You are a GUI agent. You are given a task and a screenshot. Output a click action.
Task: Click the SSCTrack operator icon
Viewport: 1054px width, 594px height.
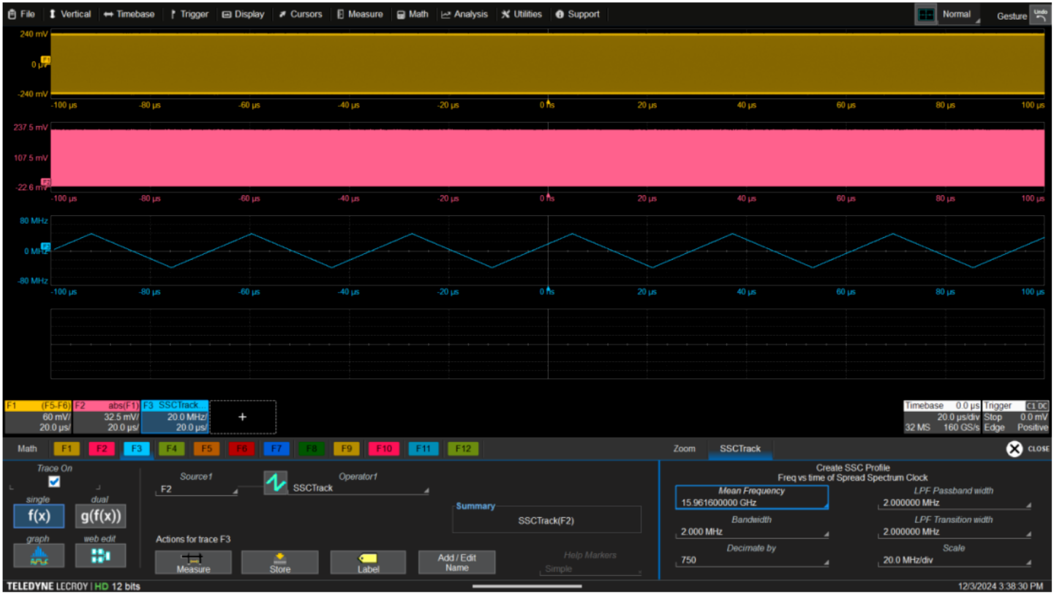(276, 483)
